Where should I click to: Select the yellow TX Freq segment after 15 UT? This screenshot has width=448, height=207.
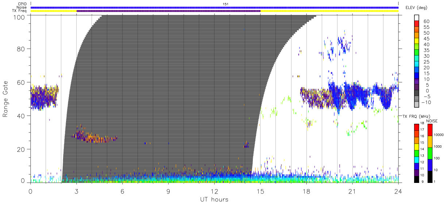329,11
